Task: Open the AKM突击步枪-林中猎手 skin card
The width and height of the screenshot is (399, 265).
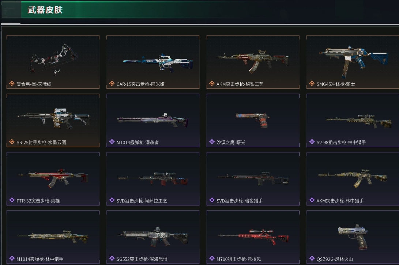Action: (x=353, y=179)
